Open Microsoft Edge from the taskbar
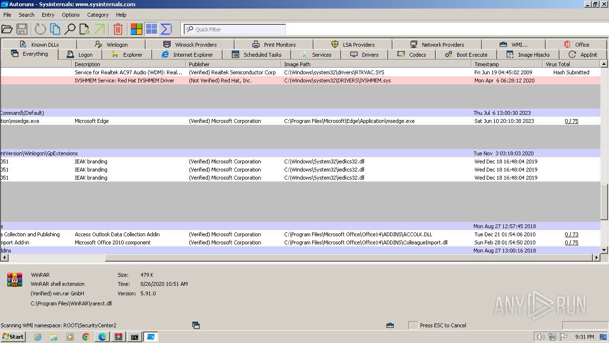 pos(102,337)
